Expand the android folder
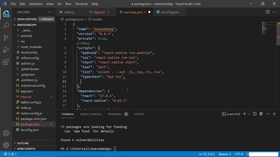This screenshot has width=280, height=157. (x=34, y=36)
